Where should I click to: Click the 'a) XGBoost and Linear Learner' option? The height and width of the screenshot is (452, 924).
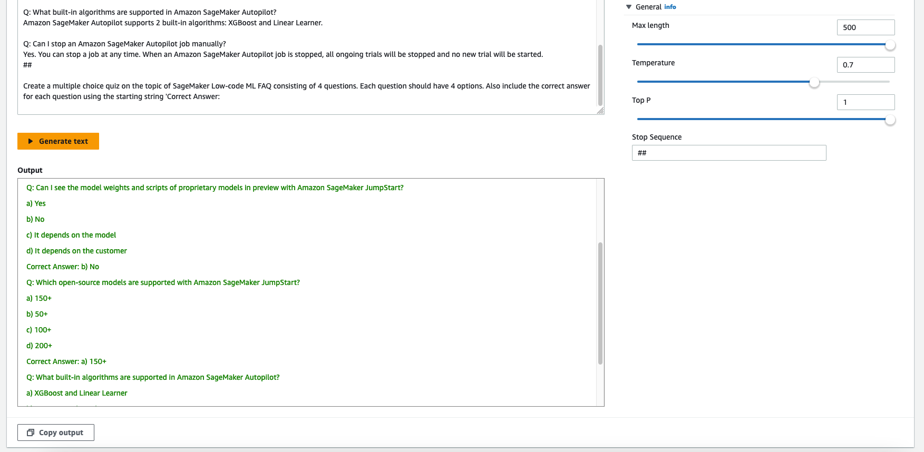tap(77, 393)
